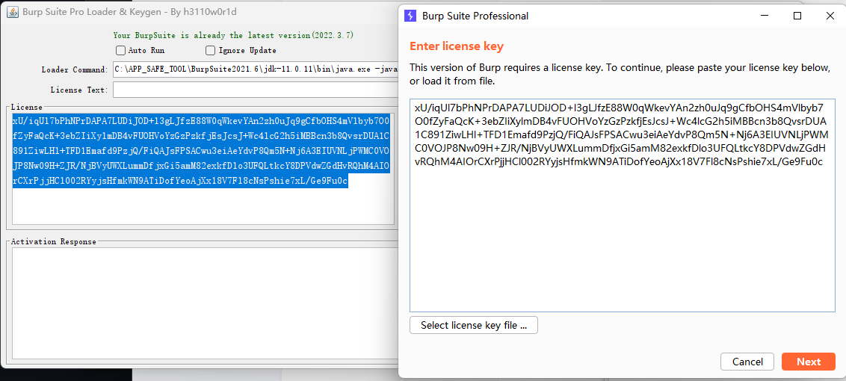Minimize the Burp Suite Professional window
The image size is (846, 381).
(x=764, y=16)
